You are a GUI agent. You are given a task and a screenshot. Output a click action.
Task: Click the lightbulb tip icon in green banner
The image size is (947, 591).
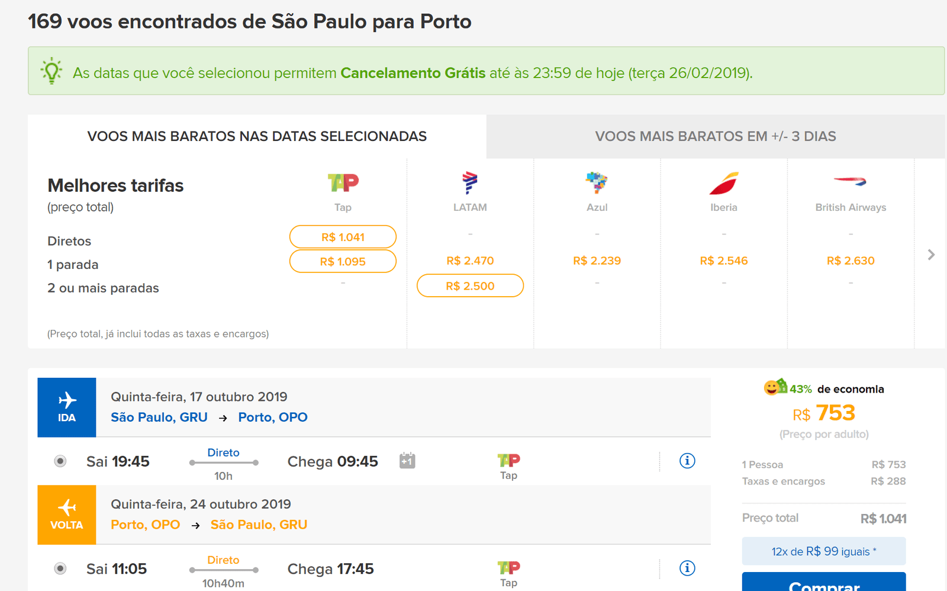tap(51, 71)
